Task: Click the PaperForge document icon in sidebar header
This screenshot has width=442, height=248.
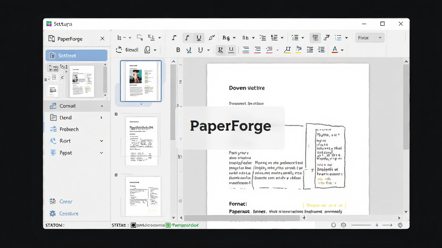Action: click(x=51, y=38)
